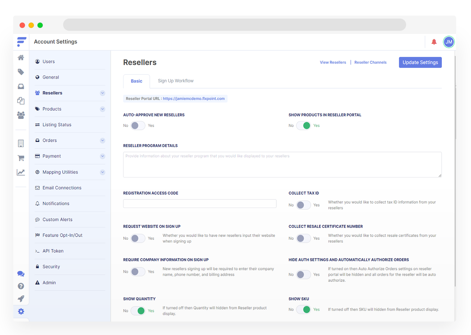Image resolution: width=471 pixels, height=335 pixels.
Task: Click the Listing Status arrows icon
Action: tap(38, 125)
